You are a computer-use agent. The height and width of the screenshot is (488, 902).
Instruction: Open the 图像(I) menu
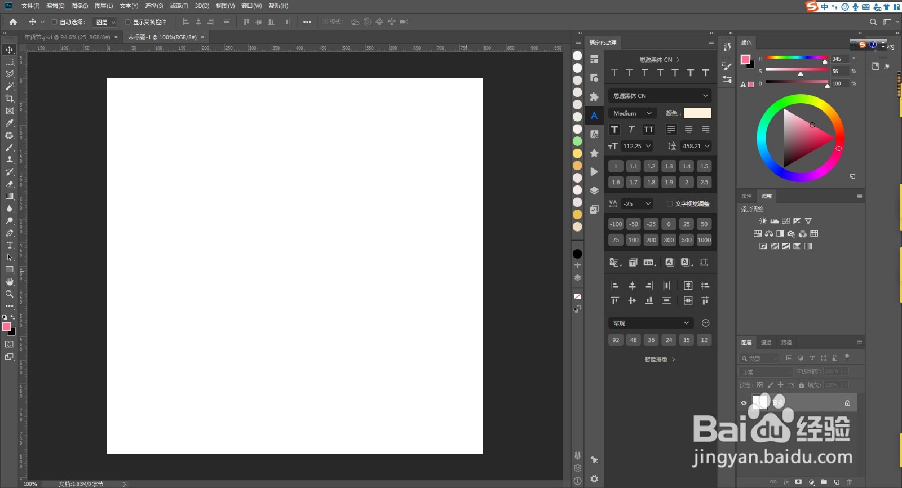pyautogui.click(x=79, y=6)
